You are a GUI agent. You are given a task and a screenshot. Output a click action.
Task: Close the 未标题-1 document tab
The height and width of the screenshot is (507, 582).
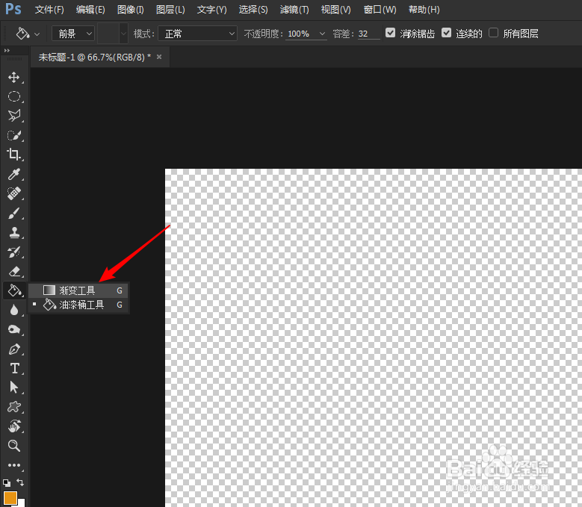click(x=159, y=57)
